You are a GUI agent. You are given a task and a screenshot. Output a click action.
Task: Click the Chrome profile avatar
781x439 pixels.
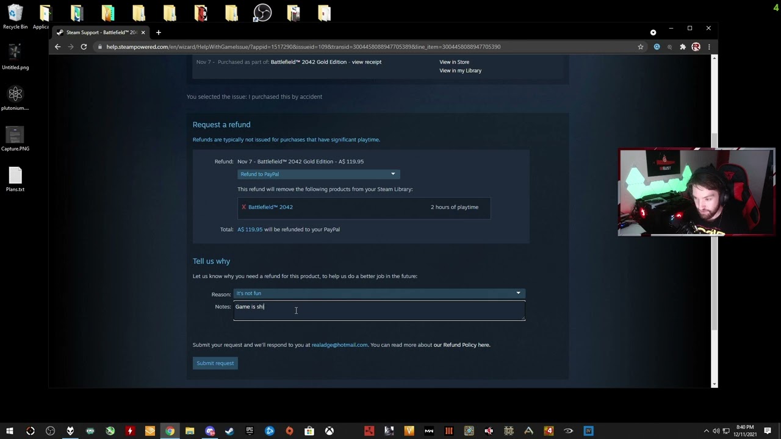(x=696, y=47)
